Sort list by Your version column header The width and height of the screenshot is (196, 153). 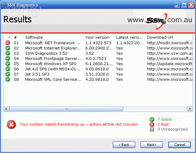click(99, 37)
